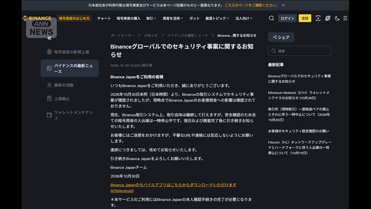Expand the 厳選トピック dropdown menu
The image size is (371, 209).
pyautogui.click(x=217, y=18)
